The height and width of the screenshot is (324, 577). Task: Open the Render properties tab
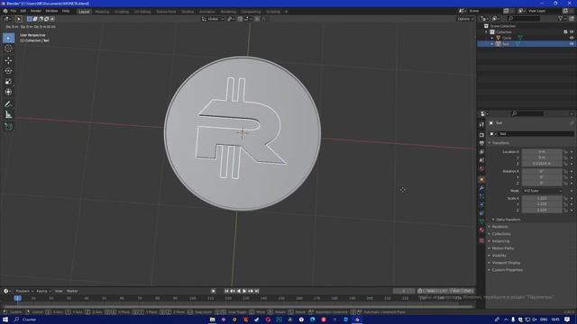click(481, 135)
